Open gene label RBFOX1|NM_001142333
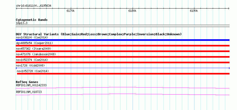The height and width of the screenshot is (110, 237). tap(31, 85)
